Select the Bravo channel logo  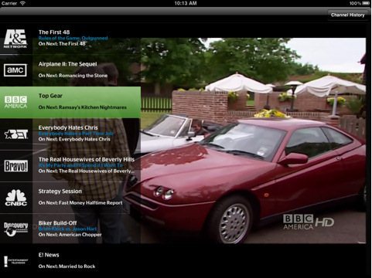[x=15, y=166]
